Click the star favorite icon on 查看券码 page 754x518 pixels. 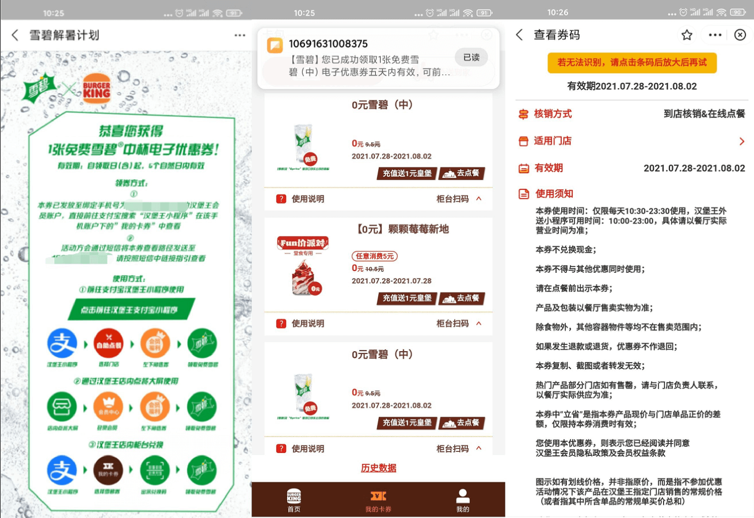coord(687,35)
